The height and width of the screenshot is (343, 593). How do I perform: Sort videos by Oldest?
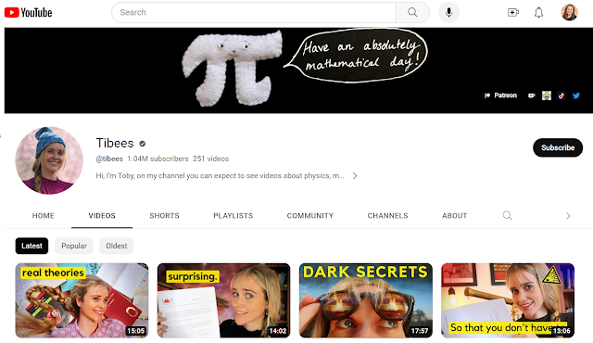click(x=117, y=246)
